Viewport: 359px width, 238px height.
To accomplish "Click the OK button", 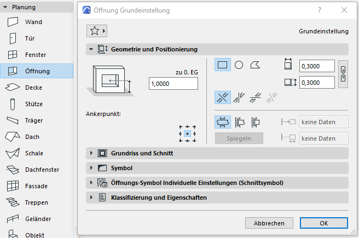I will [323, 223].
